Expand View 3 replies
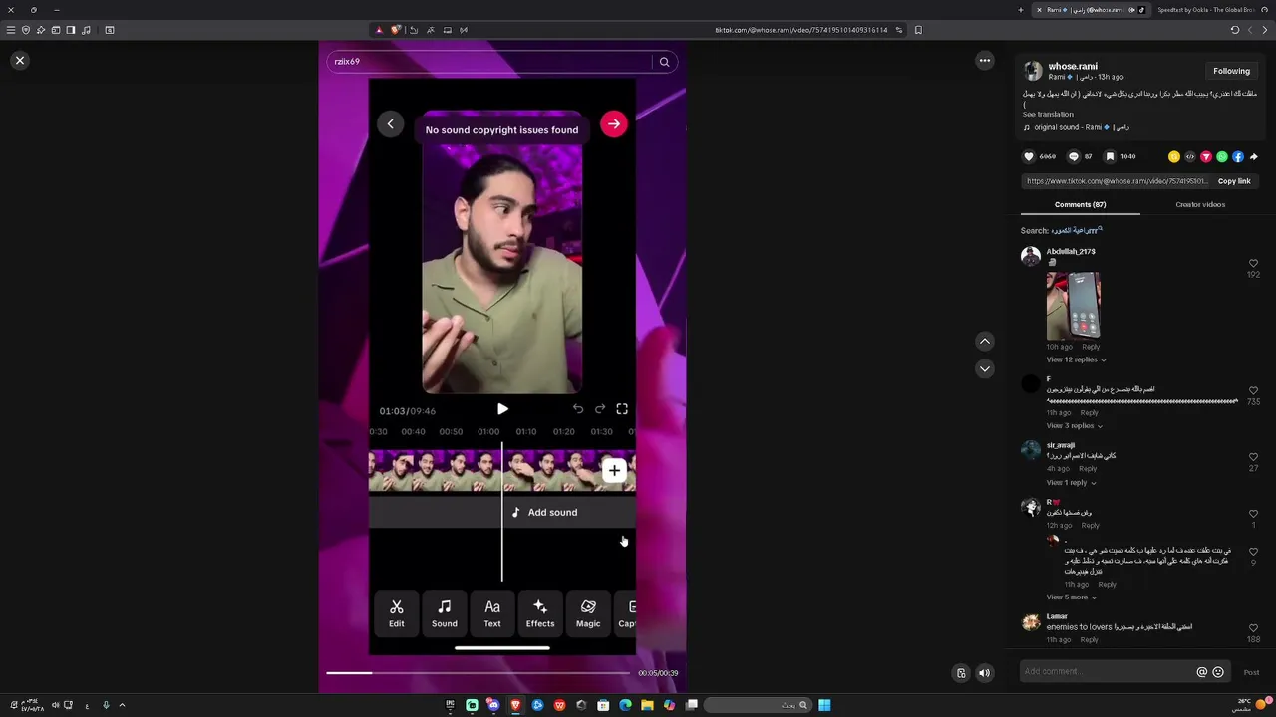This screenshot has width=1276, height=717. 1074,426
